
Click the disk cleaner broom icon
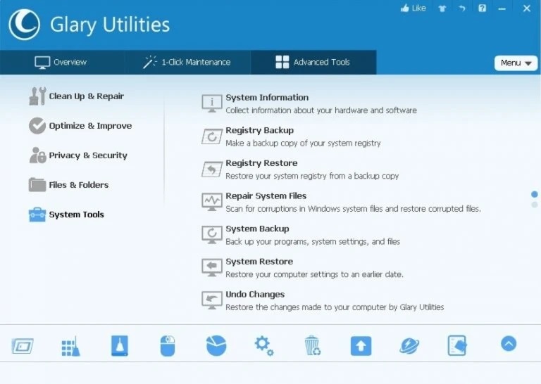click(x=119, y=345)
